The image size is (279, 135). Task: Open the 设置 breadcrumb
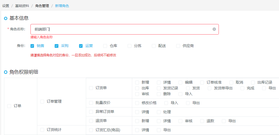[6, 6]
